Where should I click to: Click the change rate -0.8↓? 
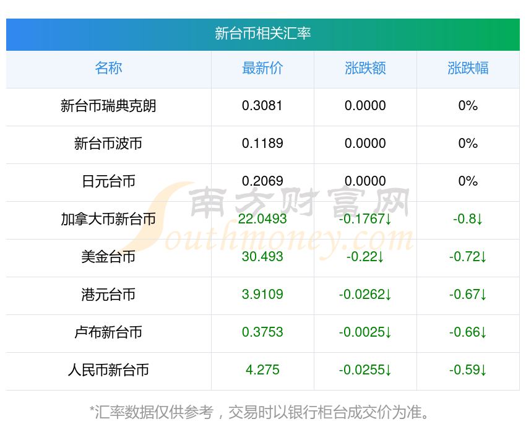point(468,219)
